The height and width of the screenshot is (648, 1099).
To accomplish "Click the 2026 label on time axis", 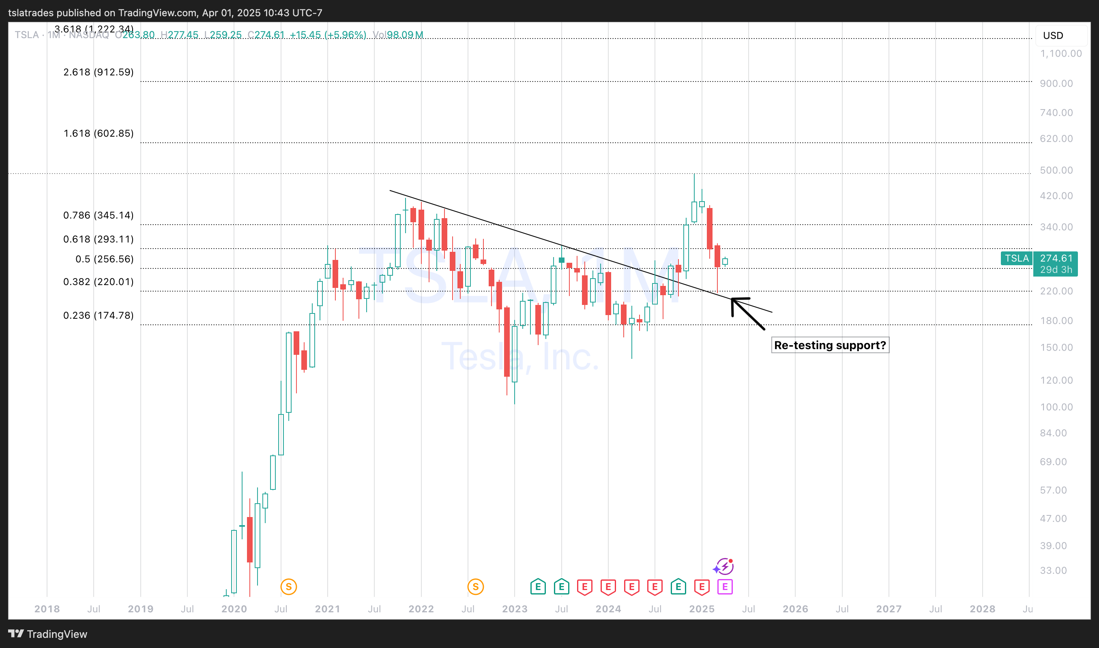I will (795, 609).
